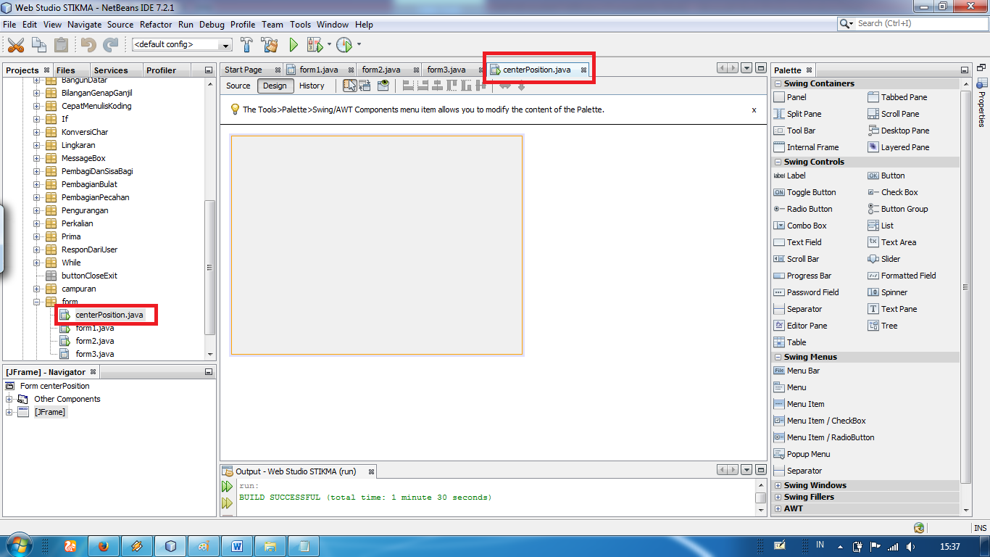
Task: Close the Tools Palette hint message
Action: 754,110
